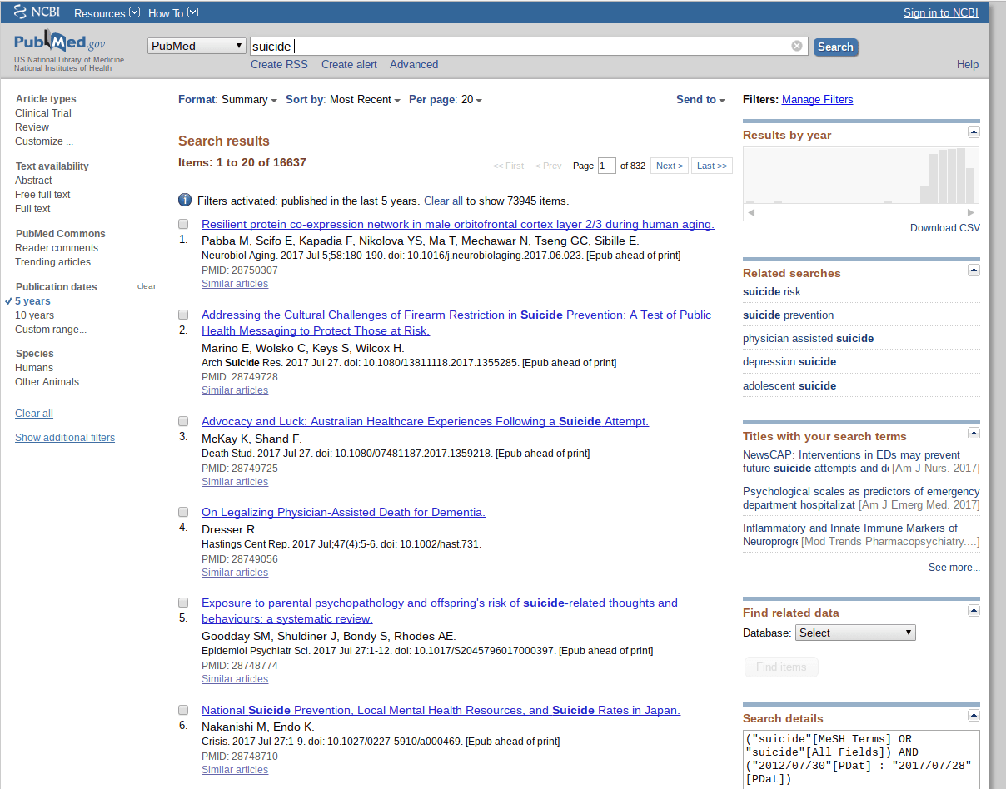Select the checkbox for the first search result
This screenshot has height=789, width=1006.
pyautogui.click(x=183, y=224)
